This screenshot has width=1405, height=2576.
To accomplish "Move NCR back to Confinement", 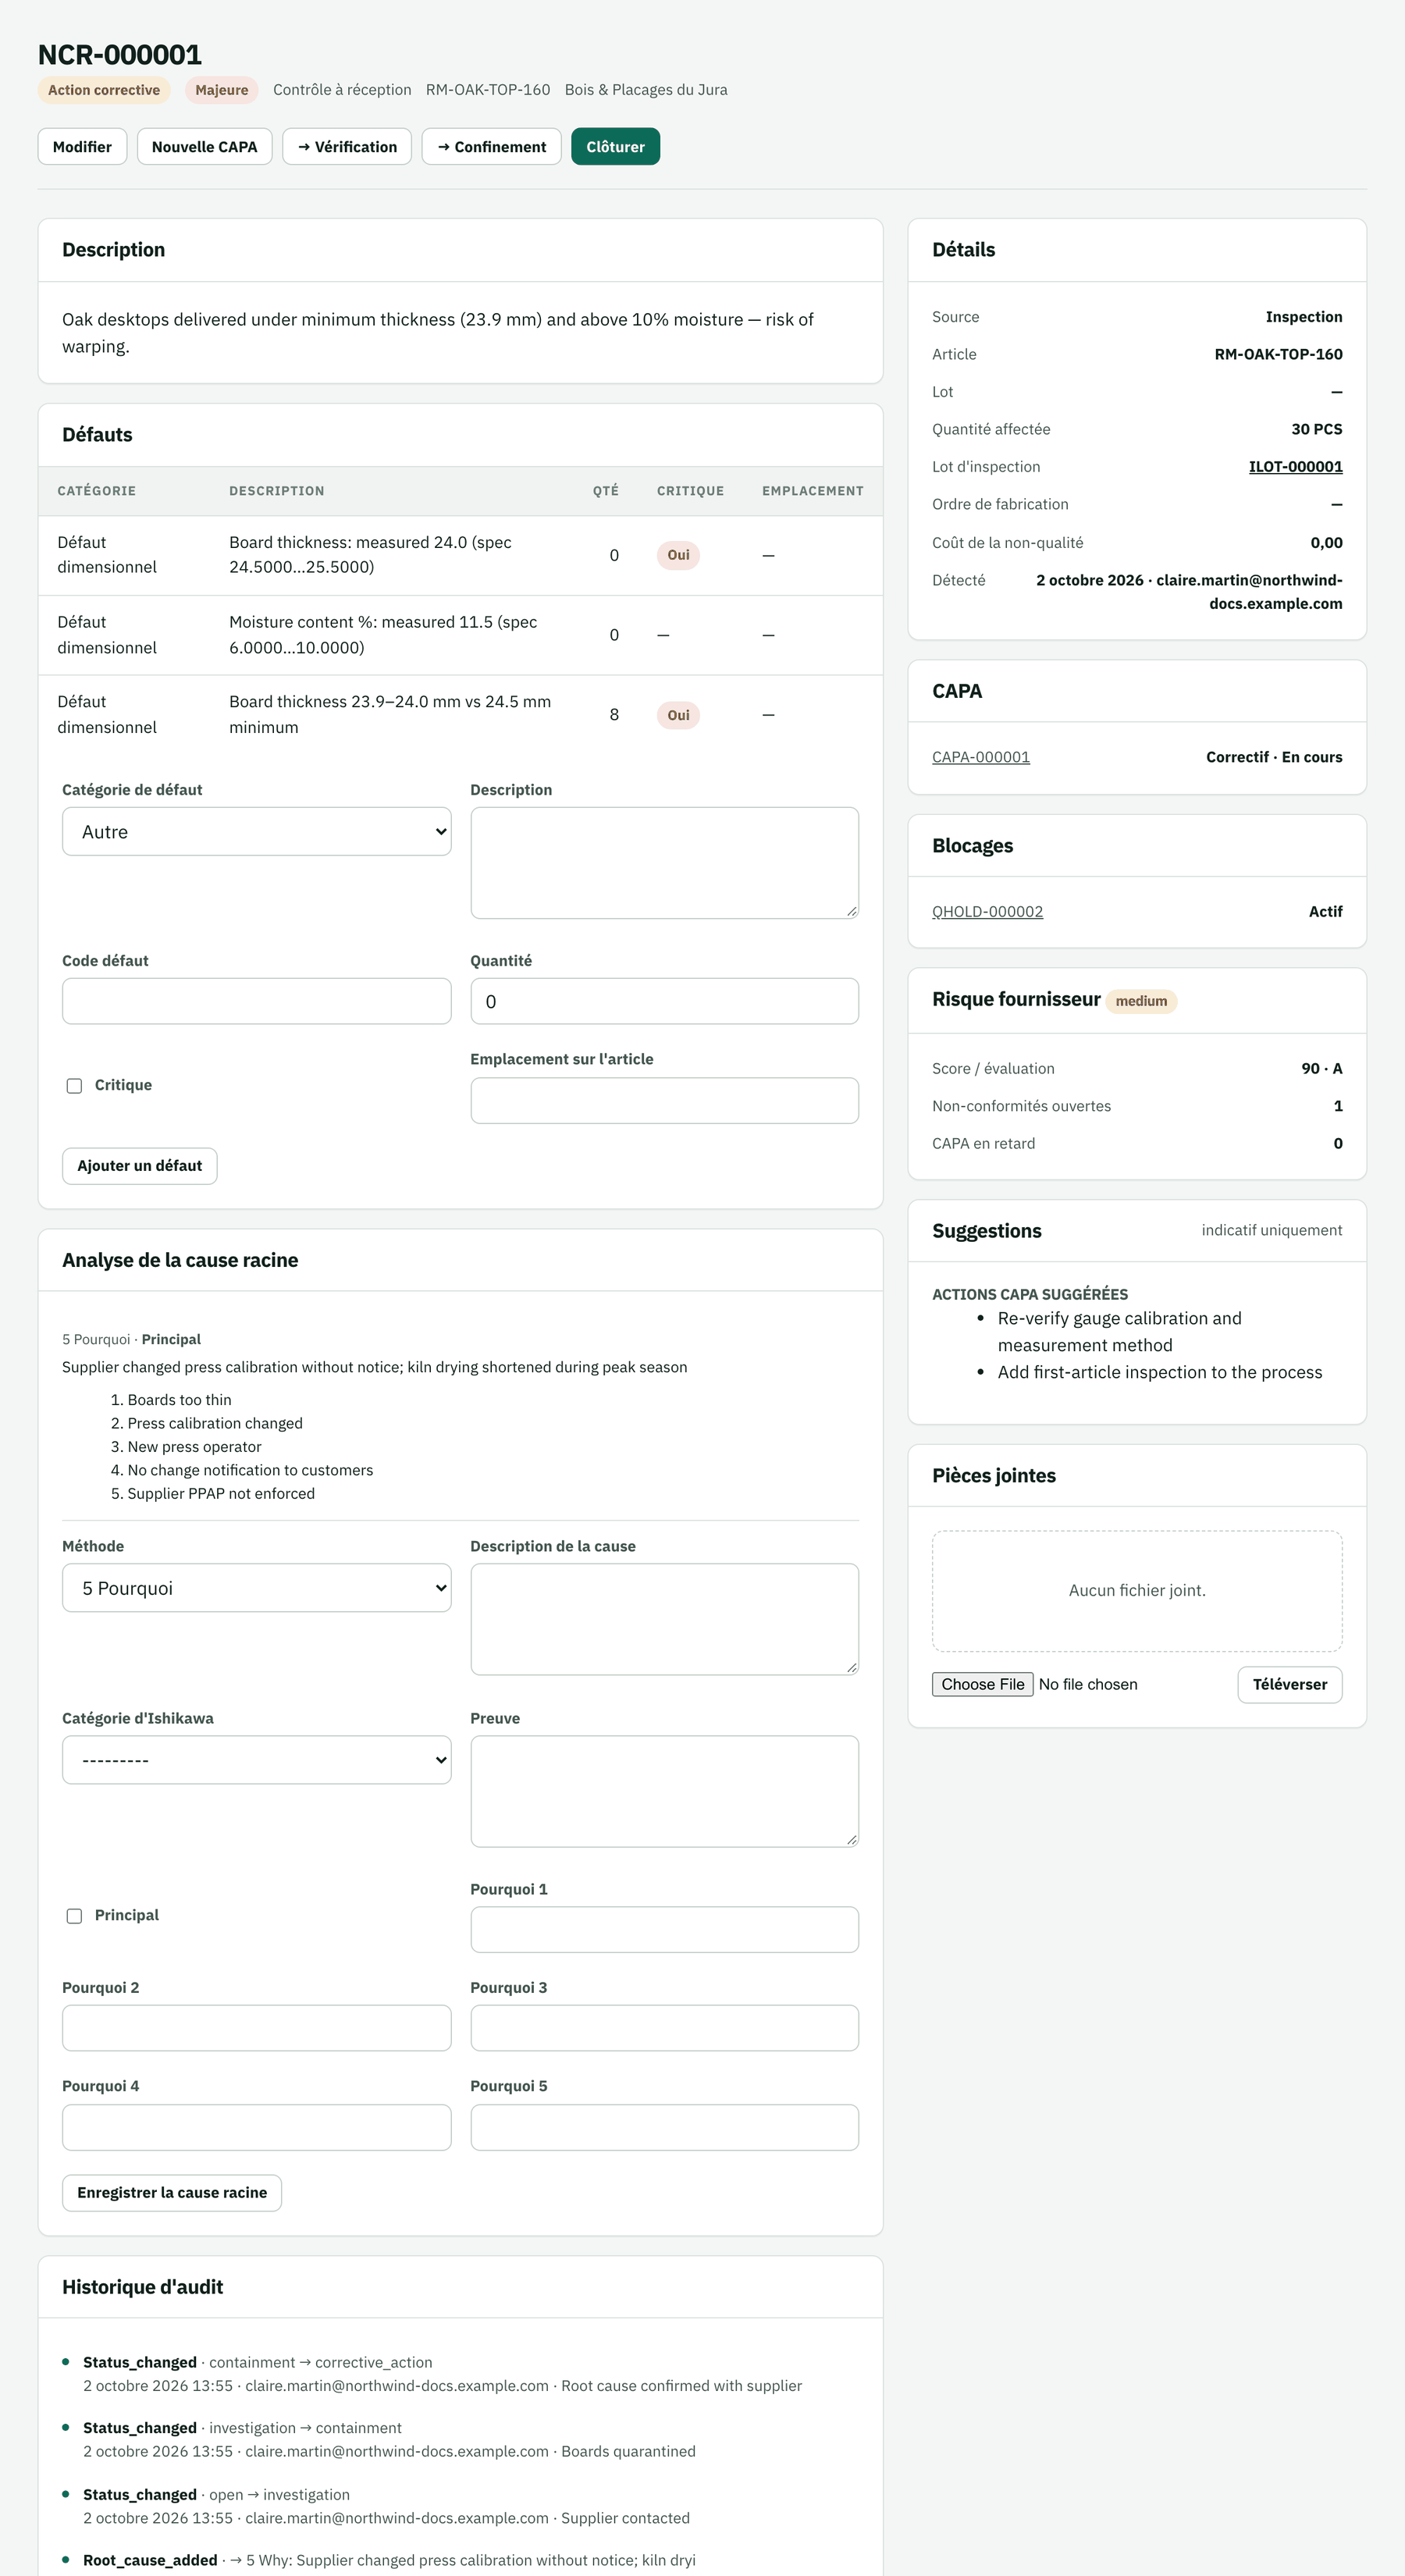I will [491, 146].
